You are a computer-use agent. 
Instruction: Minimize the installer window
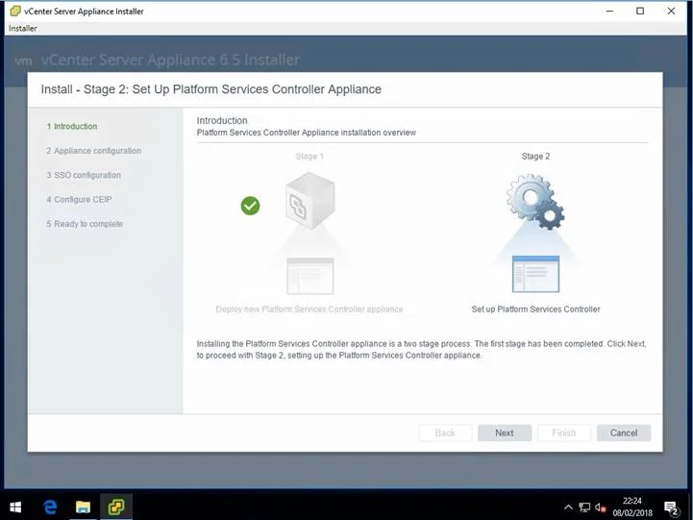pos(610,11)
